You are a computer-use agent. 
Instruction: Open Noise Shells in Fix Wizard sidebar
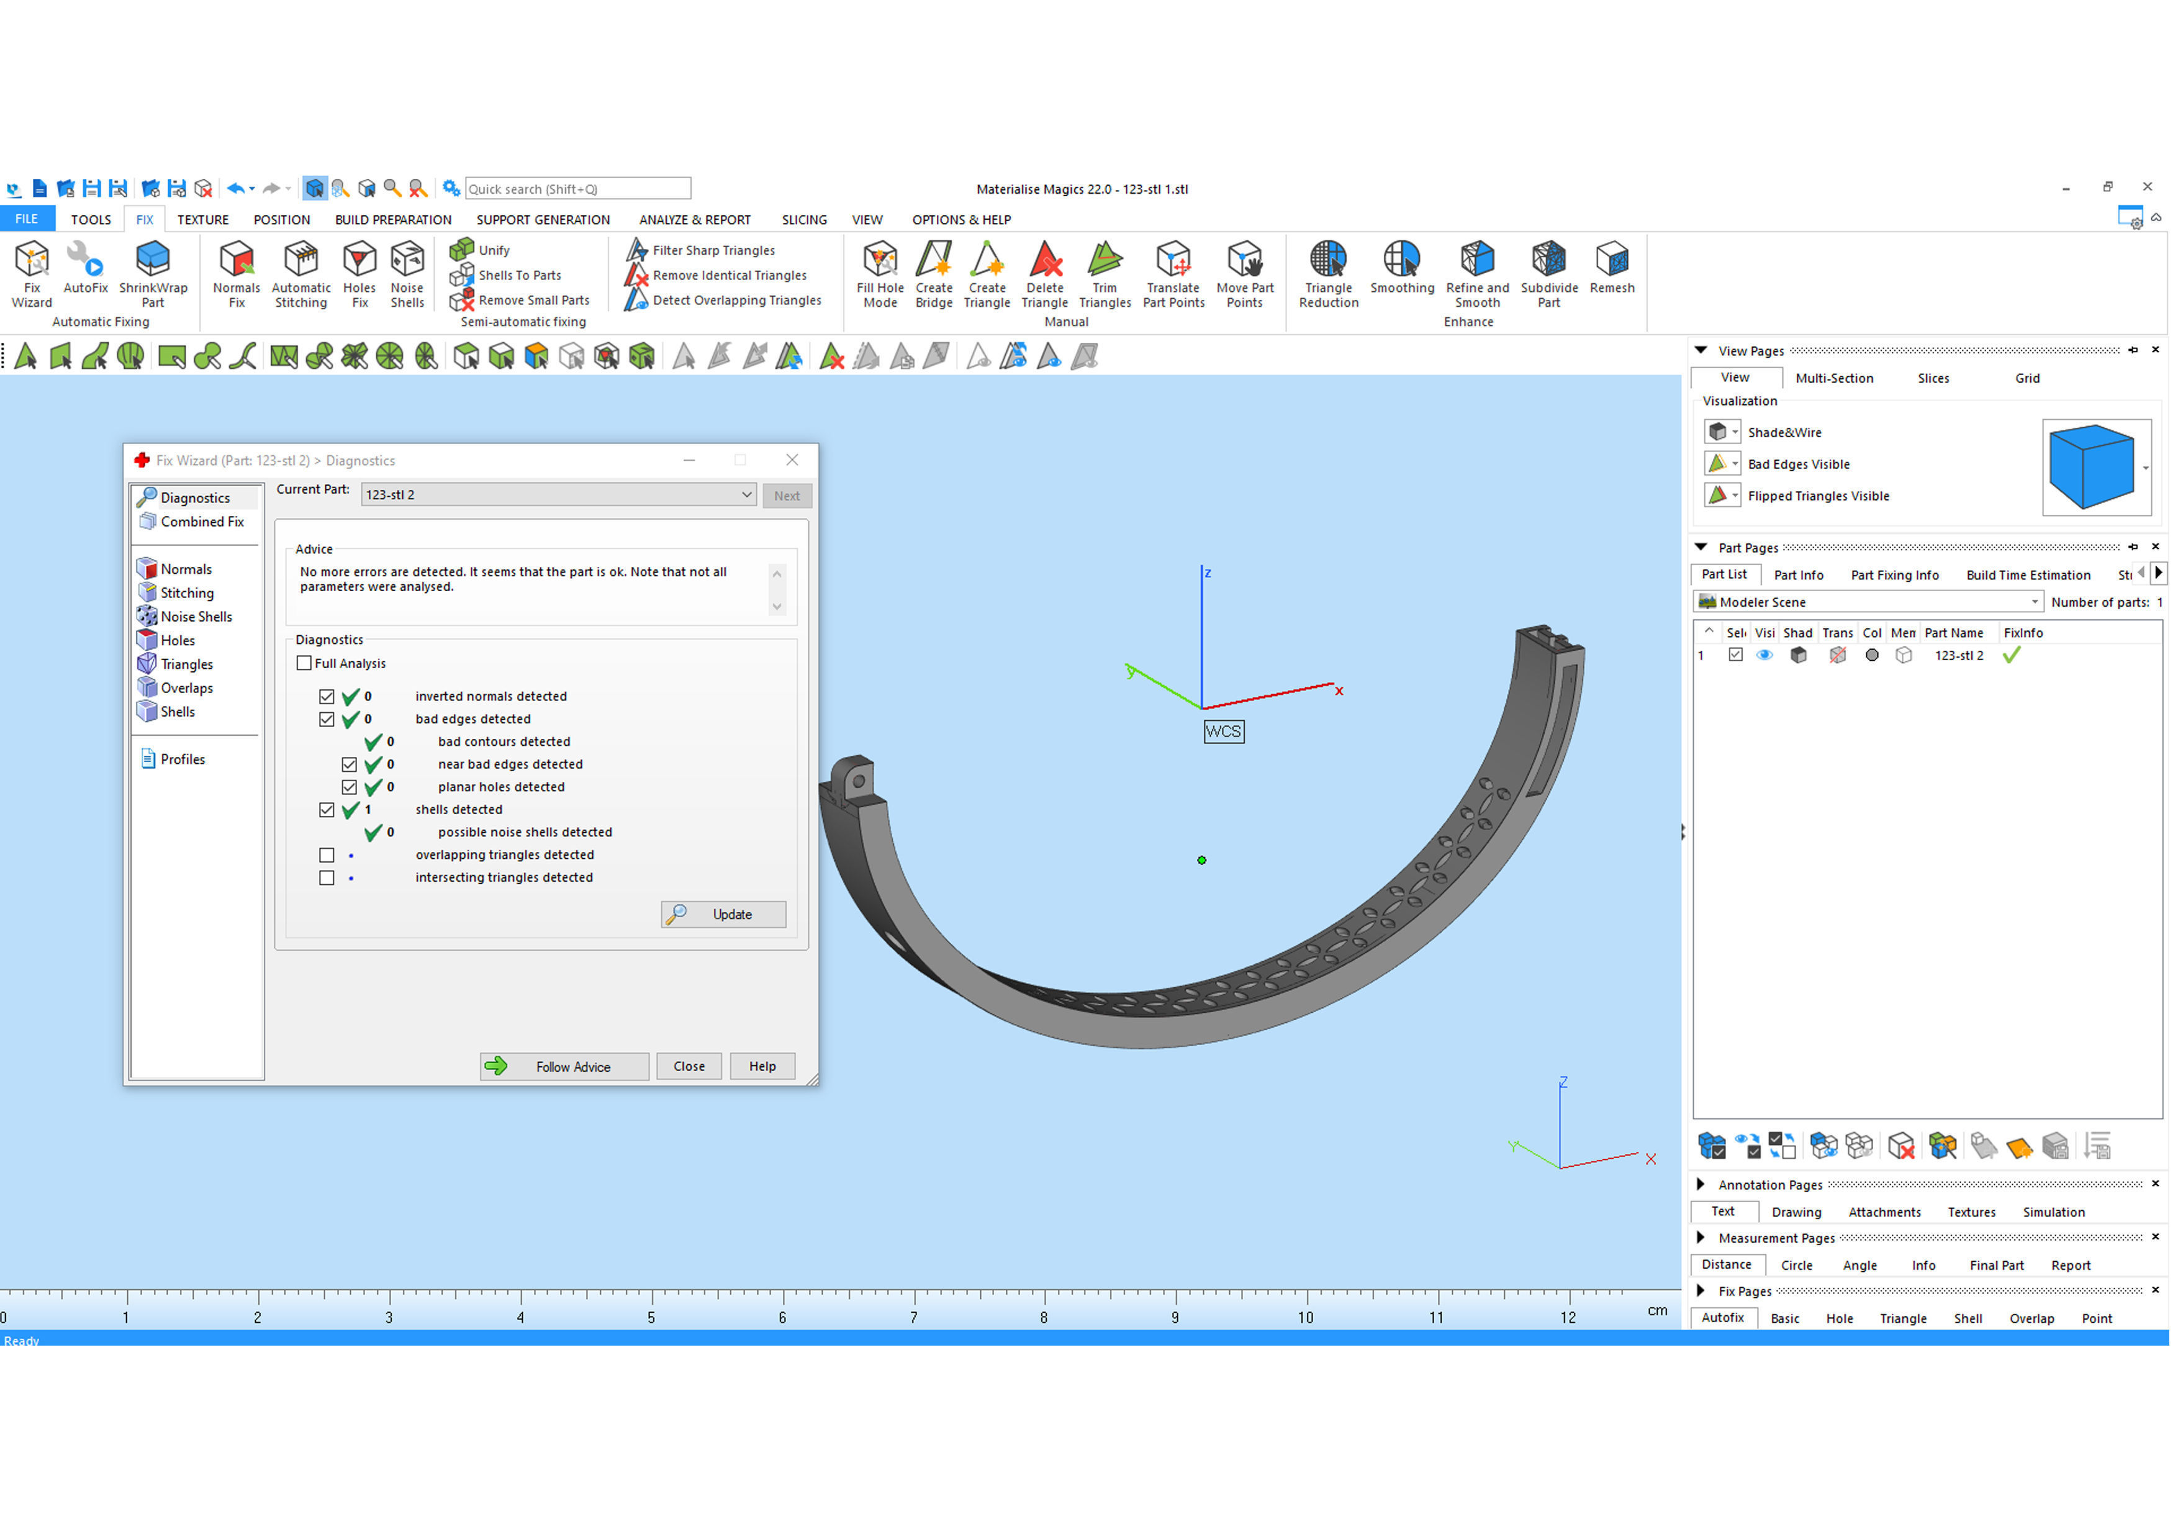click(x=196, y=618)
